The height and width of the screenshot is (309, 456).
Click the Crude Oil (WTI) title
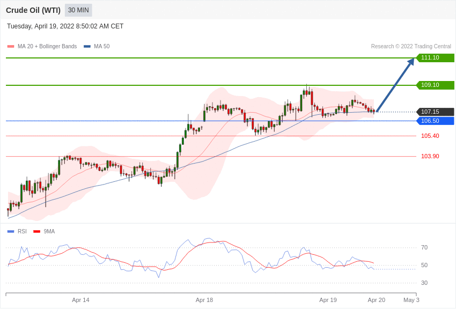coord(33,10)
